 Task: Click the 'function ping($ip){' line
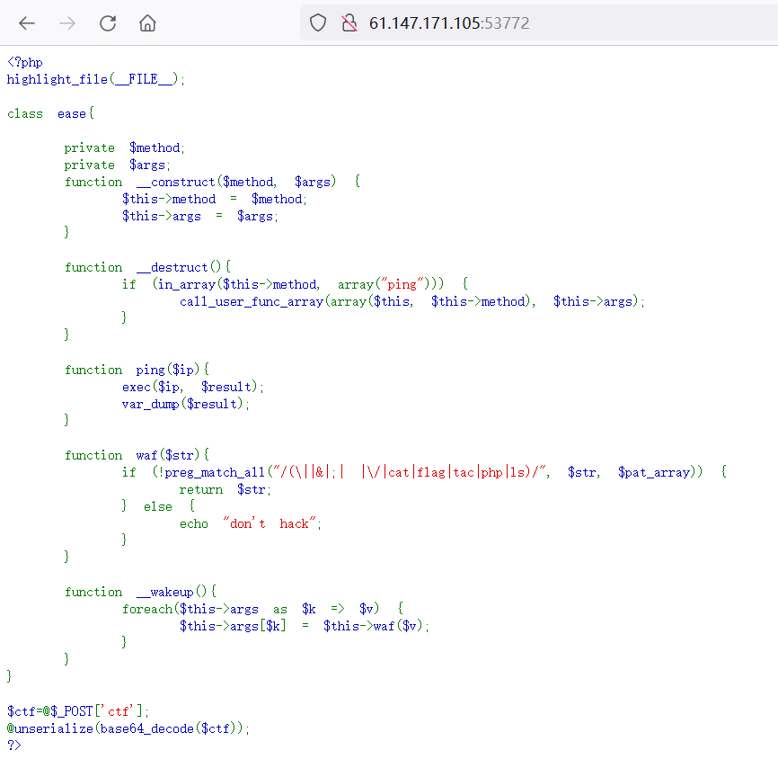coord(137,371)
